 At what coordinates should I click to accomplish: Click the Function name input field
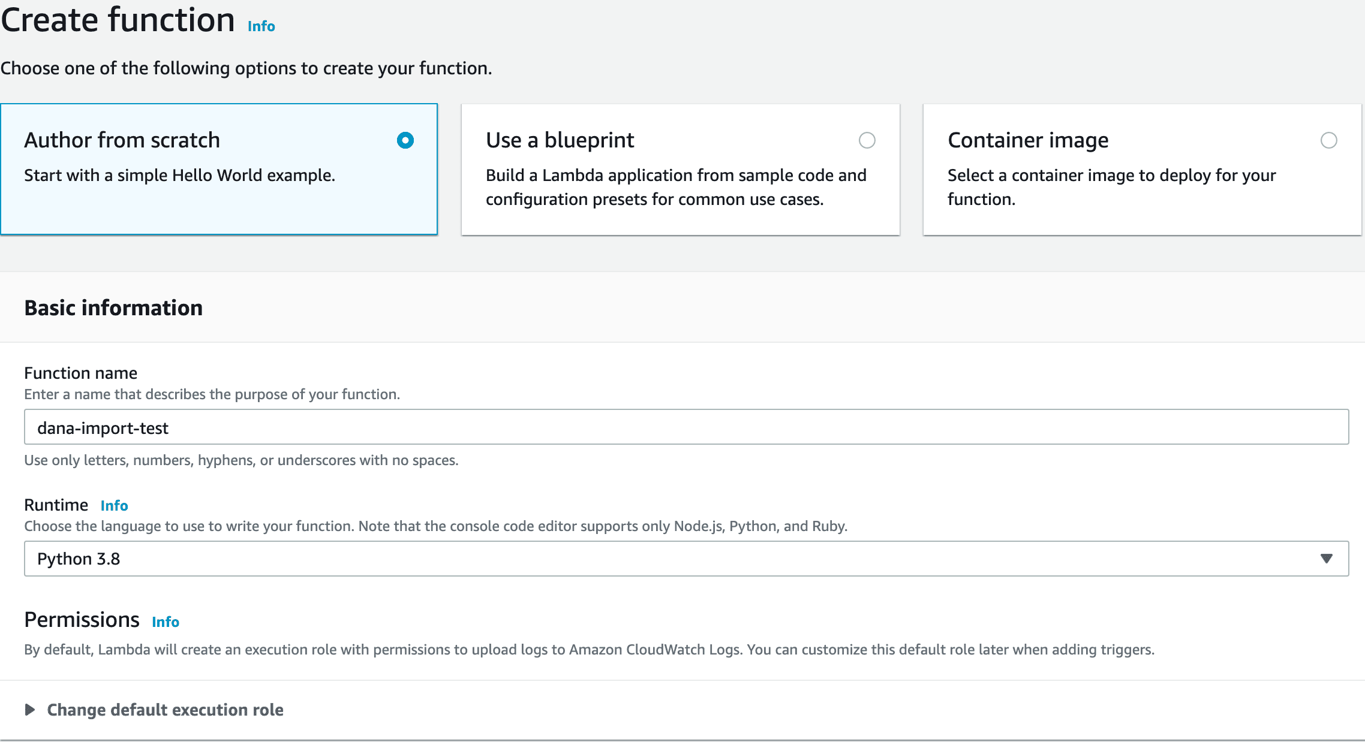[x=686, y=427]
